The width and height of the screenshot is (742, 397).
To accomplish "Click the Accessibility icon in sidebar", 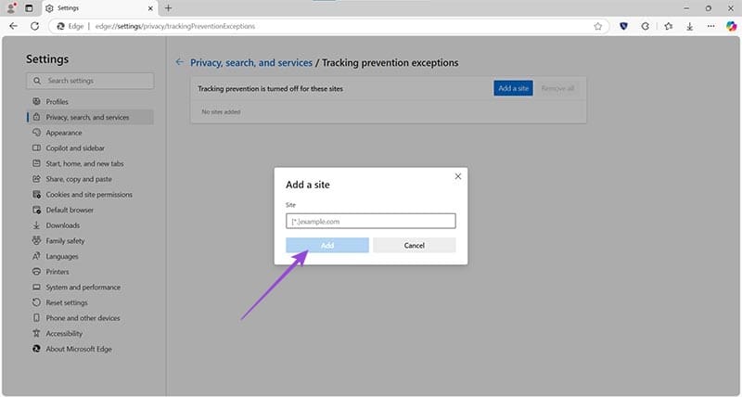I will [x=36, y=333].
